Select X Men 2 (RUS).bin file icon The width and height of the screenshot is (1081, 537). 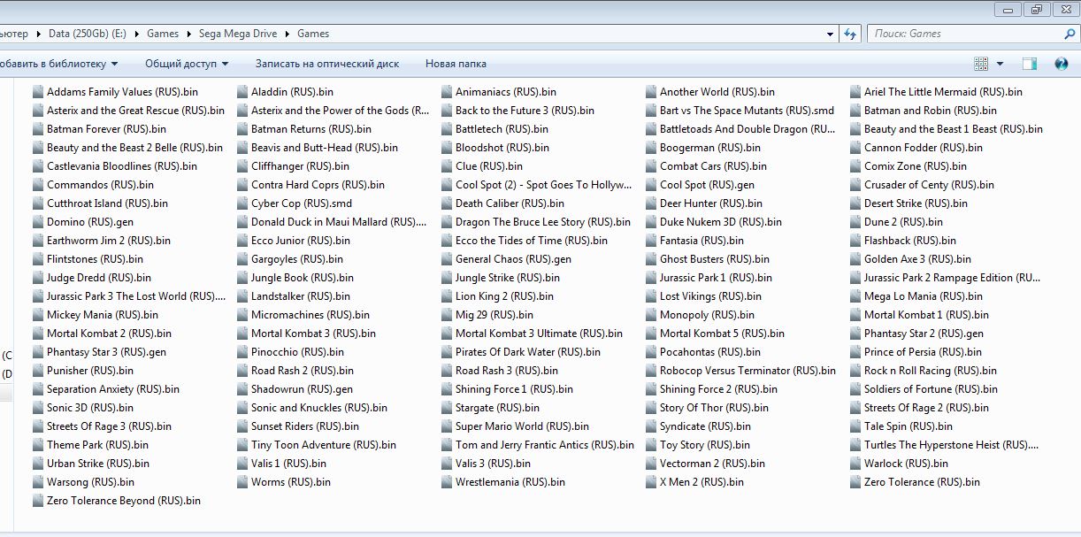point(652,482)
